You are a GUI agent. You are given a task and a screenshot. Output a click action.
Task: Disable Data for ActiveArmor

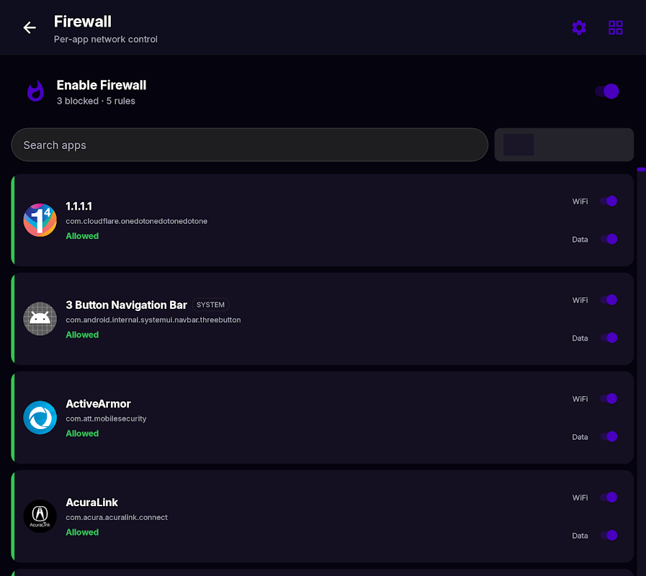click(609, 436)
